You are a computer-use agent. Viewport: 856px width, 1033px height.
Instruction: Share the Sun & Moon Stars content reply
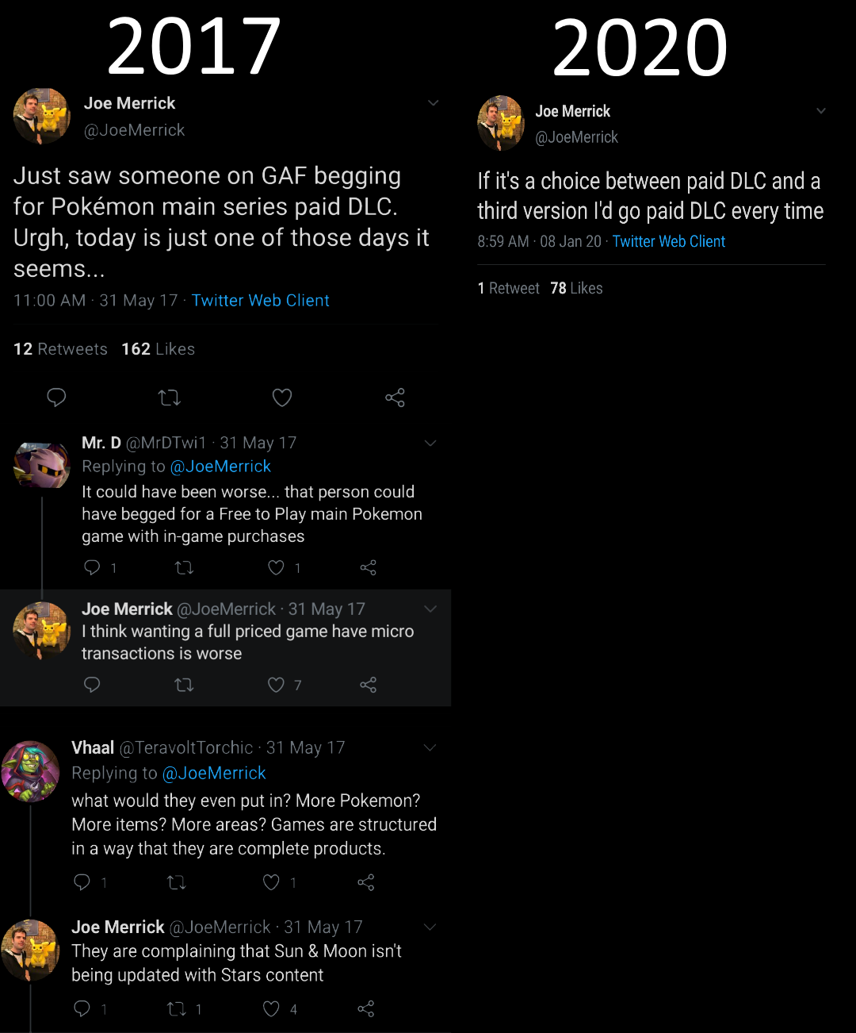pyautogui.click(x=365, y=1008)
